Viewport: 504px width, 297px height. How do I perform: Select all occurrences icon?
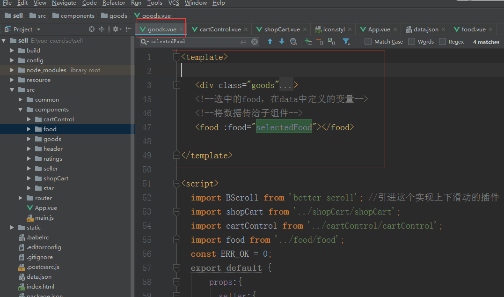coord(331,42)
